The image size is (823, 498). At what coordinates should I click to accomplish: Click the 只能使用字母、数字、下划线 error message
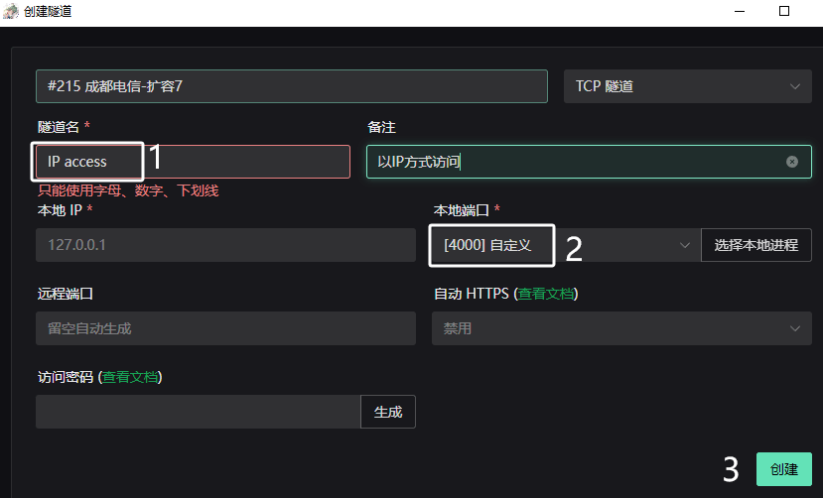tap(128, 190)
